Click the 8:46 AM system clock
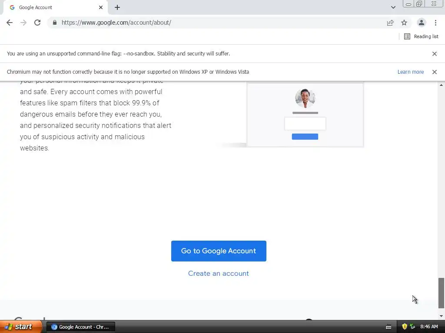This screenshot has height=333, width=445. [429, 327]
